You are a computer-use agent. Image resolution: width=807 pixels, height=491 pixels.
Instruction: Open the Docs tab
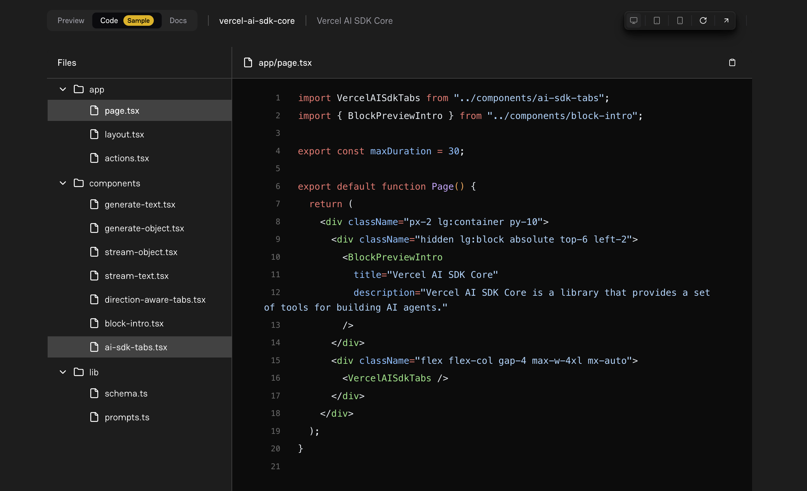178,20
